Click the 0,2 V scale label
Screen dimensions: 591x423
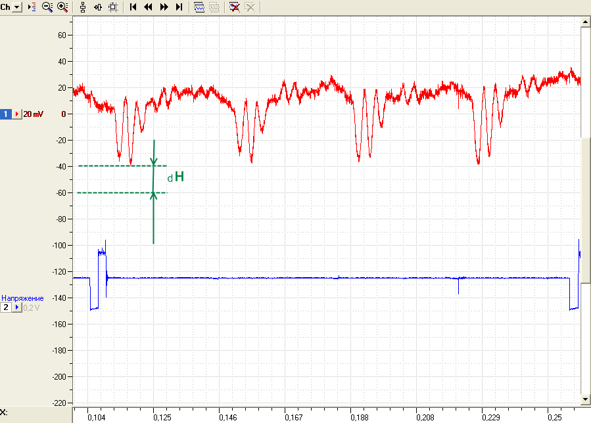32,308
